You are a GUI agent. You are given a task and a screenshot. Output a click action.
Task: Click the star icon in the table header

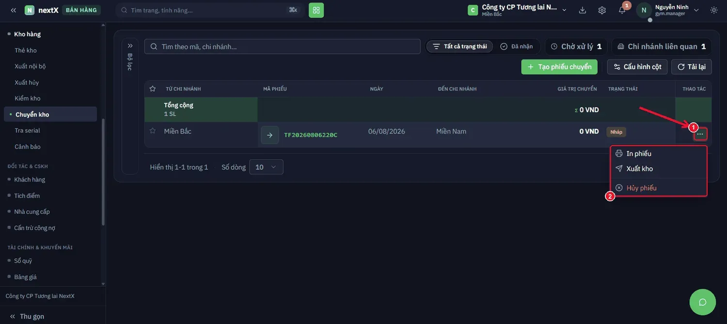pos(153,89)
